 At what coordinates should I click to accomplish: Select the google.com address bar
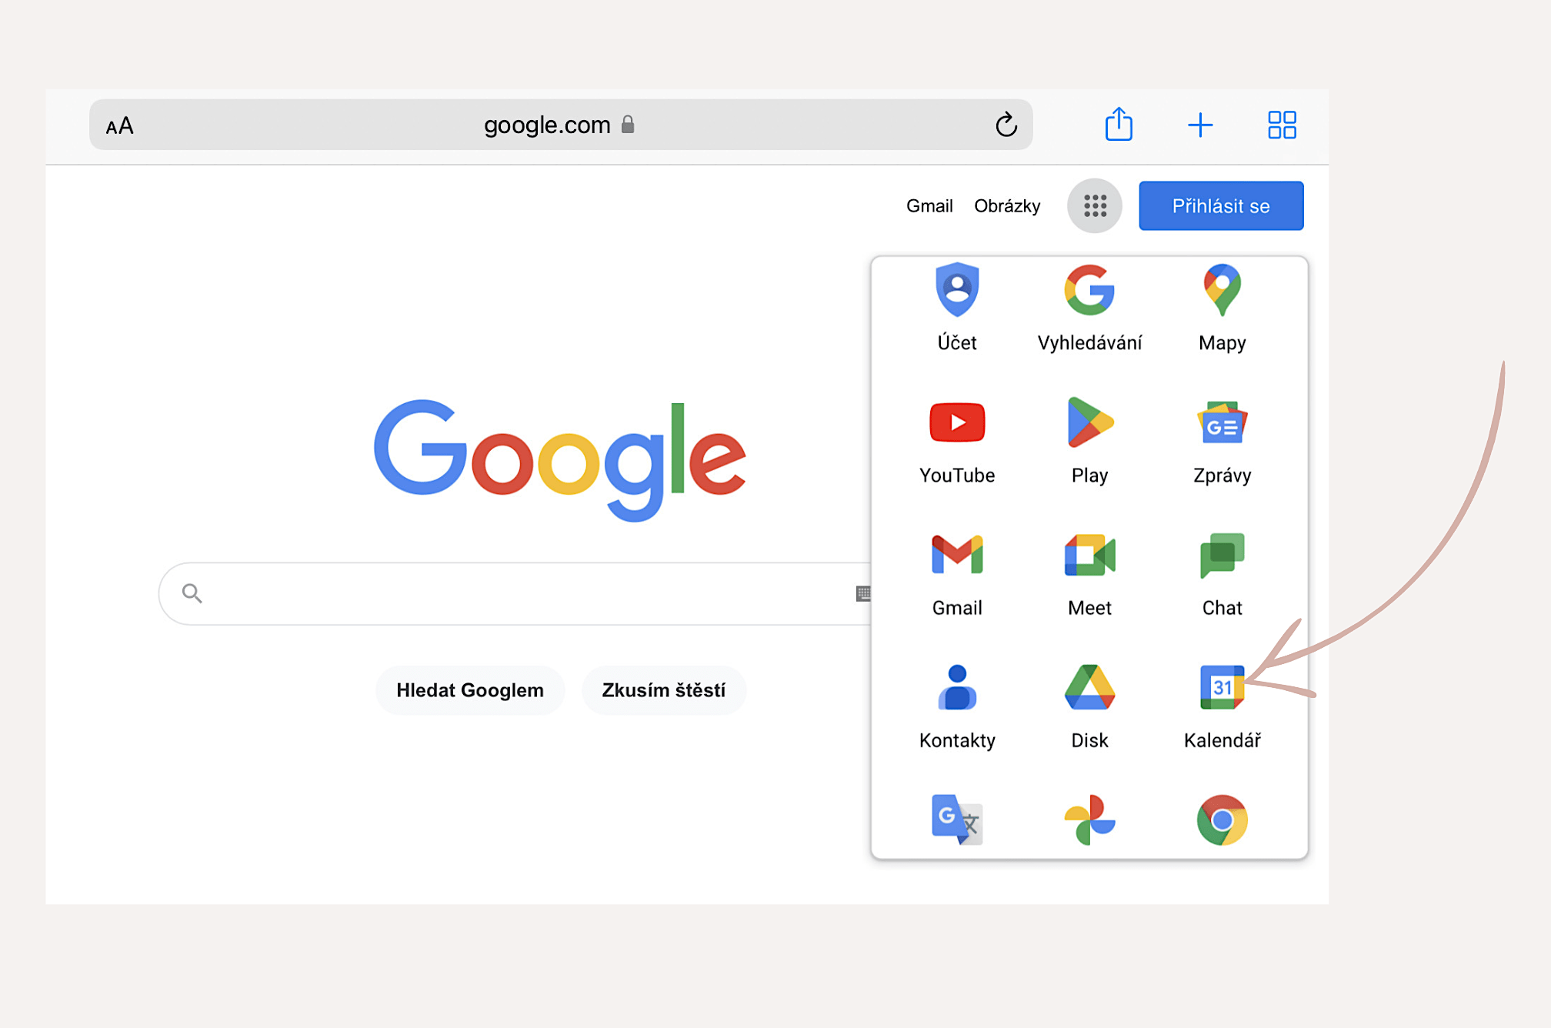tap(561, 125)
